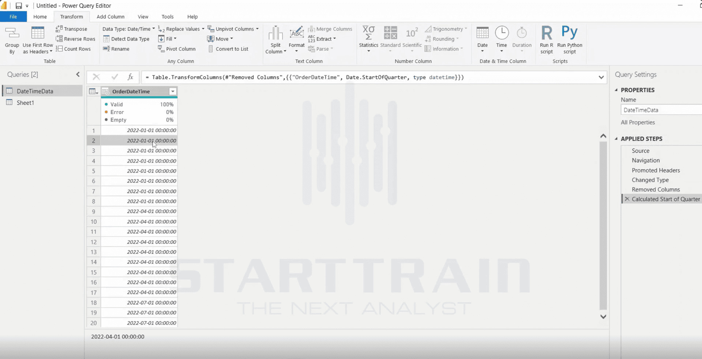This screenshot has height=359, width=702.
Task: Click Run Python script
Action: click(x=570, y=40)
